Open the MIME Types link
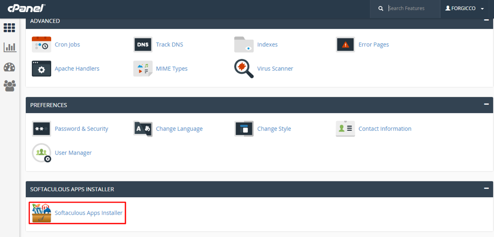 coord(172,68)
